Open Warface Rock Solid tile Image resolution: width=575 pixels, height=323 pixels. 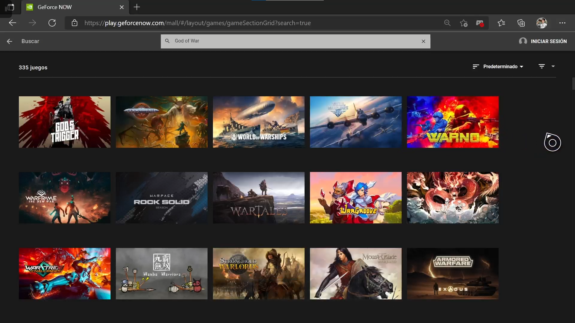[162, 198]
